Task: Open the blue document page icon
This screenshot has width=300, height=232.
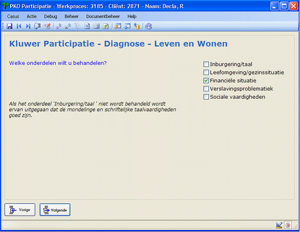Action: [87, 26]
